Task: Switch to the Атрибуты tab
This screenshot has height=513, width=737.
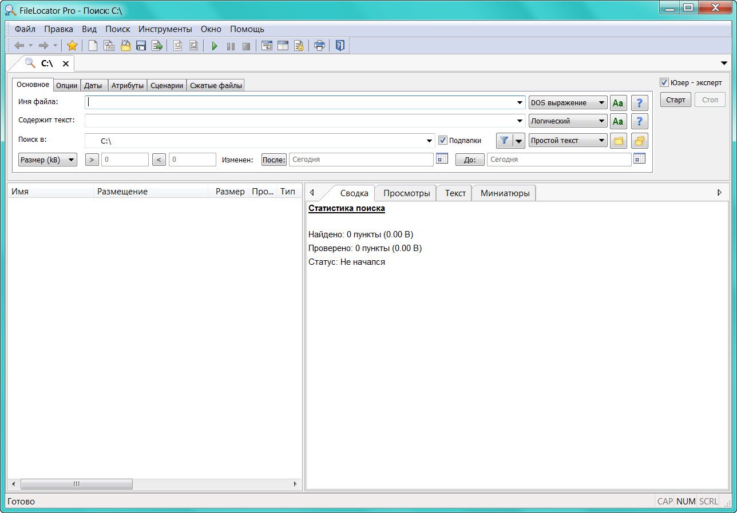Action: pyautogui.click(x=128, y=86)
